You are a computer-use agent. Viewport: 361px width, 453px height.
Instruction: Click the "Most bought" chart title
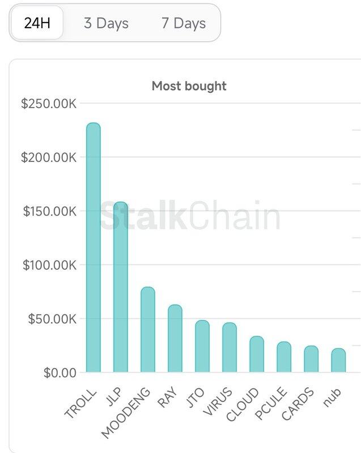(x=189, y=86)
